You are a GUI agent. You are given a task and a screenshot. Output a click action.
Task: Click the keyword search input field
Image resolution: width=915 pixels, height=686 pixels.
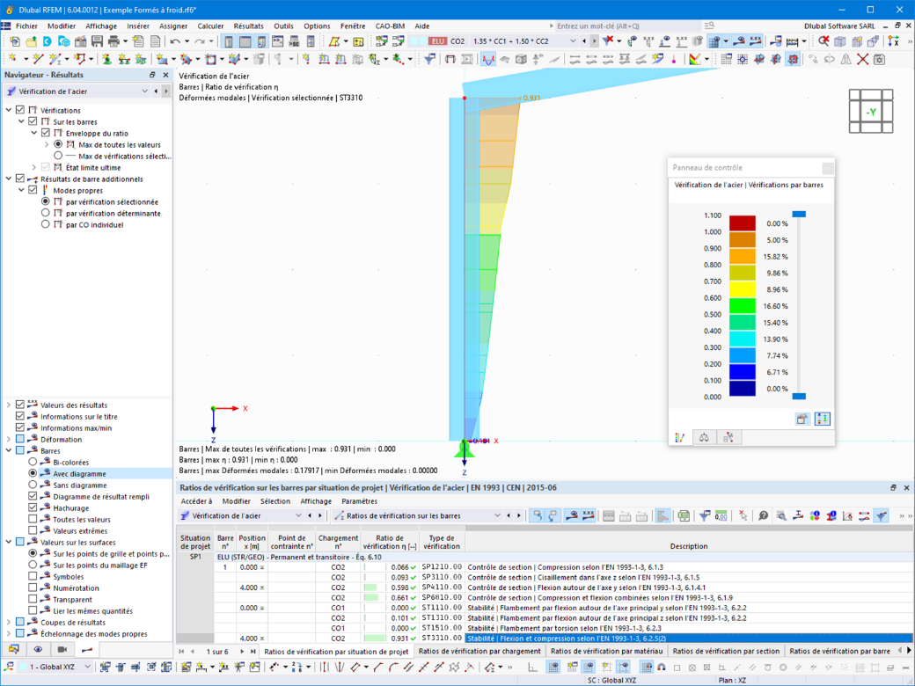[x=627, y=26]
